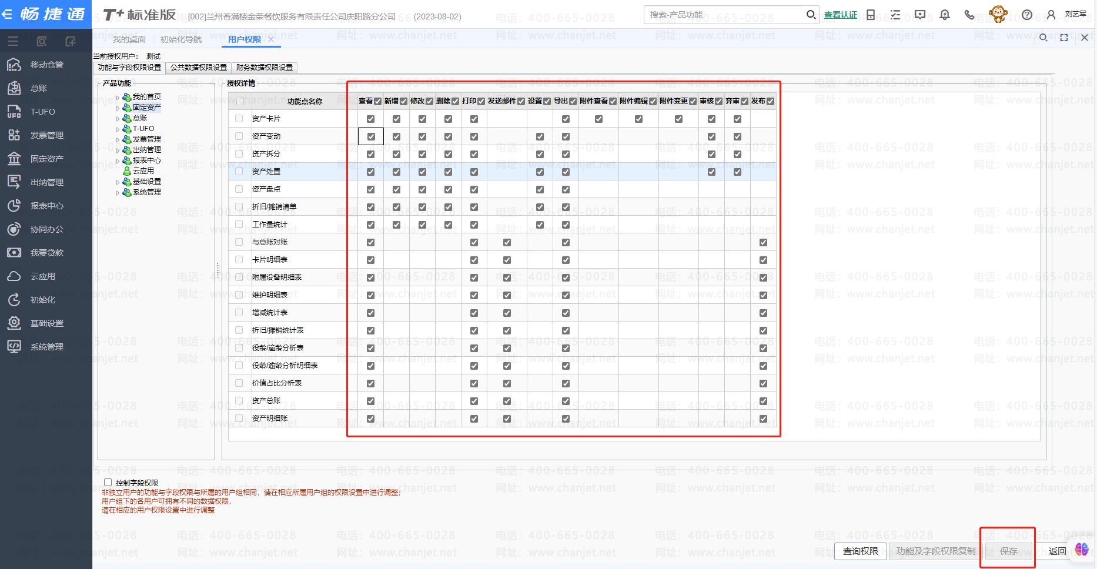Switch to the 公共数据权限设置 tab
The height and width of the screenshot is (569, 1097).
coord(199,68)
